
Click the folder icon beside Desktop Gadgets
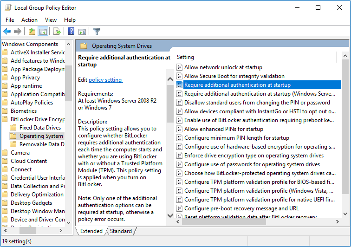point(5,203)
